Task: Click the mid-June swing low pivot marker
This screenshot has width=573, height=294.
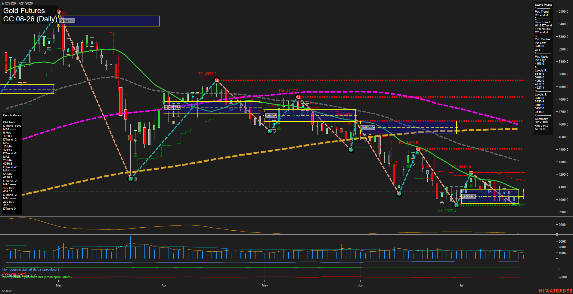Action: 399,194
